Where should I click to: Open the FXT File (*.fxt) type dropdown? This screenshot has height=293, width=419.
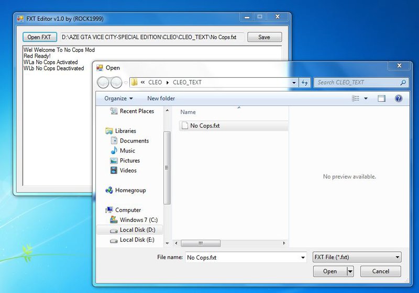[357, 257]
